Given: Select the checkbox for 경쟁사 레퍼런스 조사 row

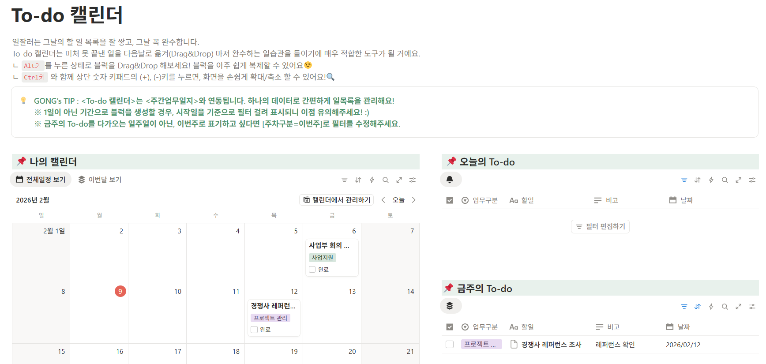Looking at the screenshot, I should coord(450,345).
